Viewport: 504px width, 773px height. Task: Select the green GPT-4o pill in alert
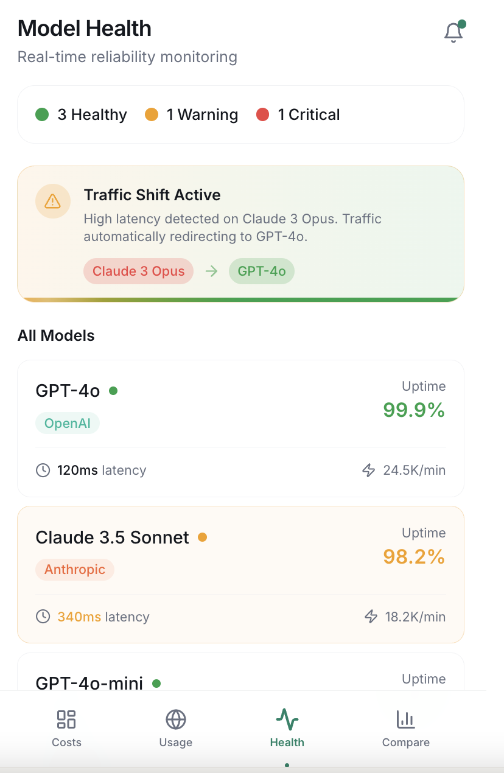[262, 271]
